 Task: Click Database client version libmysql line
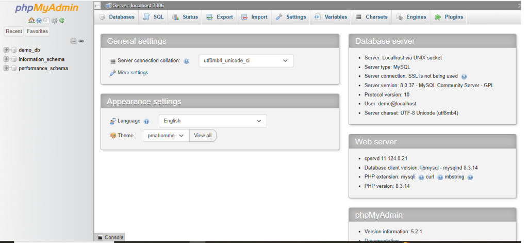coord(421,168)
